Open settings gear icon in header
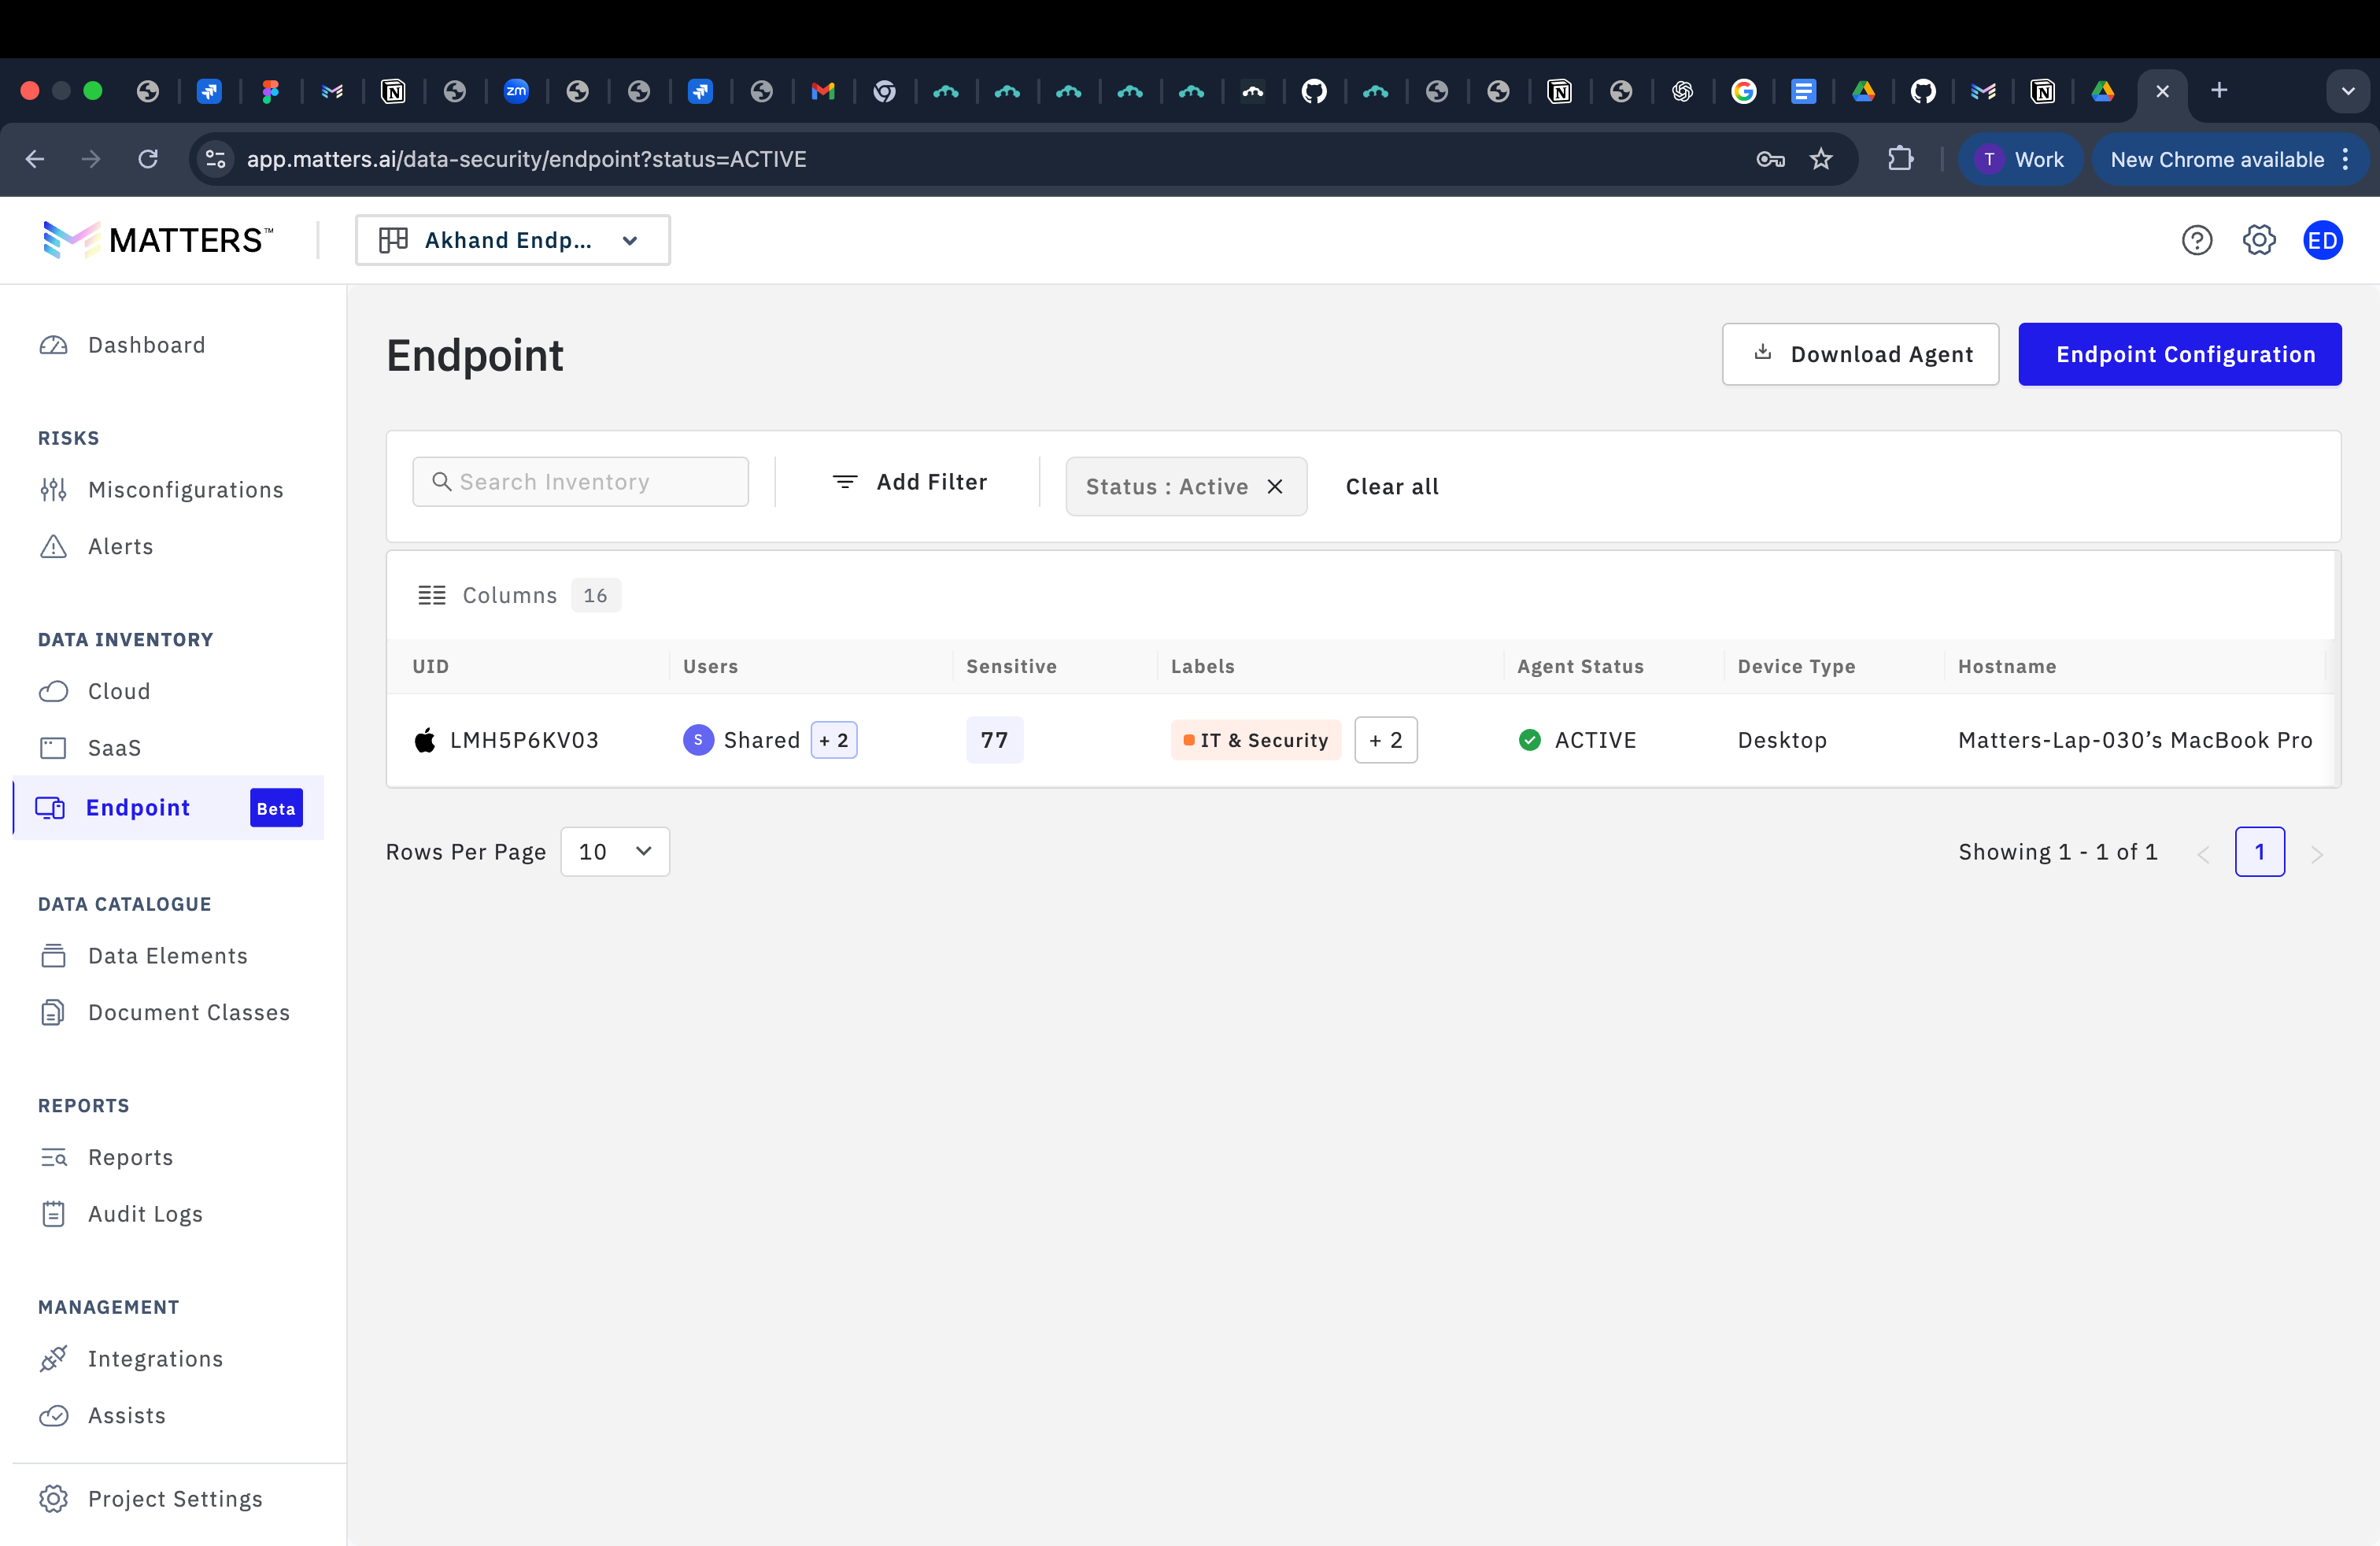 [2259, 240]
